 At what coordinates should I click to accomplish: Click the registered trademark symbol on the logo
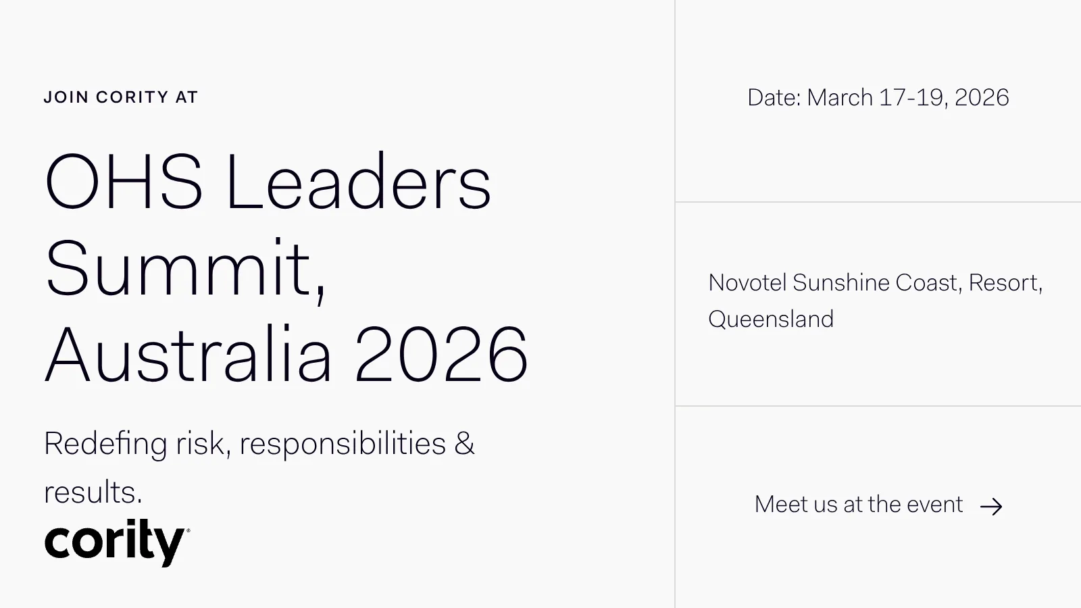point(188,530)
